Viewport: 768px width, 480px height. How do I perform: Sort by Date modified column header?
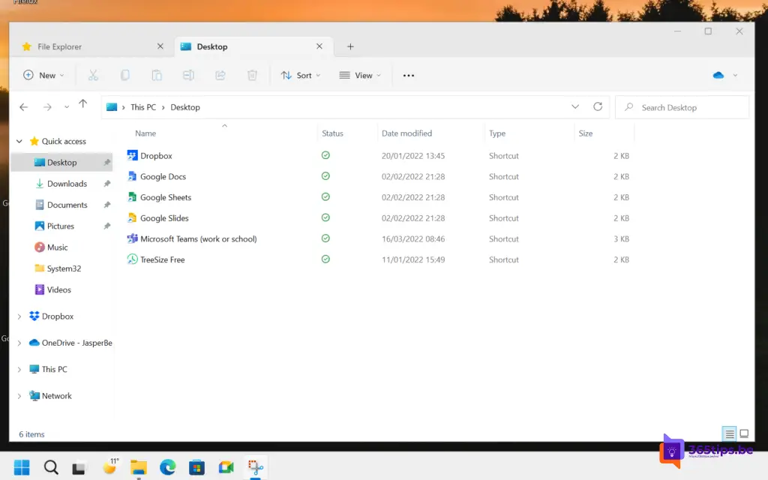406,133
